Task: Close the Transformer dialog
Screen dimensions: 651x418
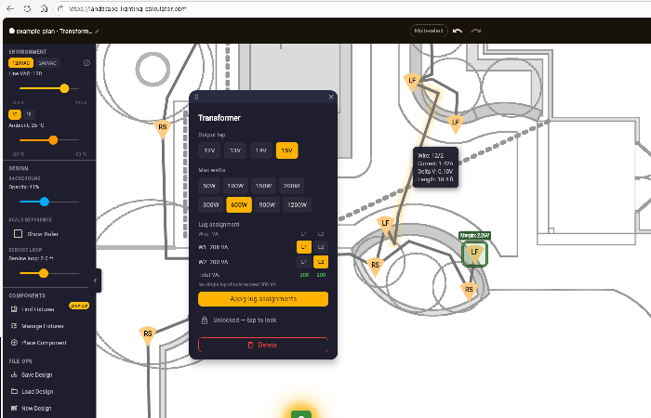Action: coord(331,97)
